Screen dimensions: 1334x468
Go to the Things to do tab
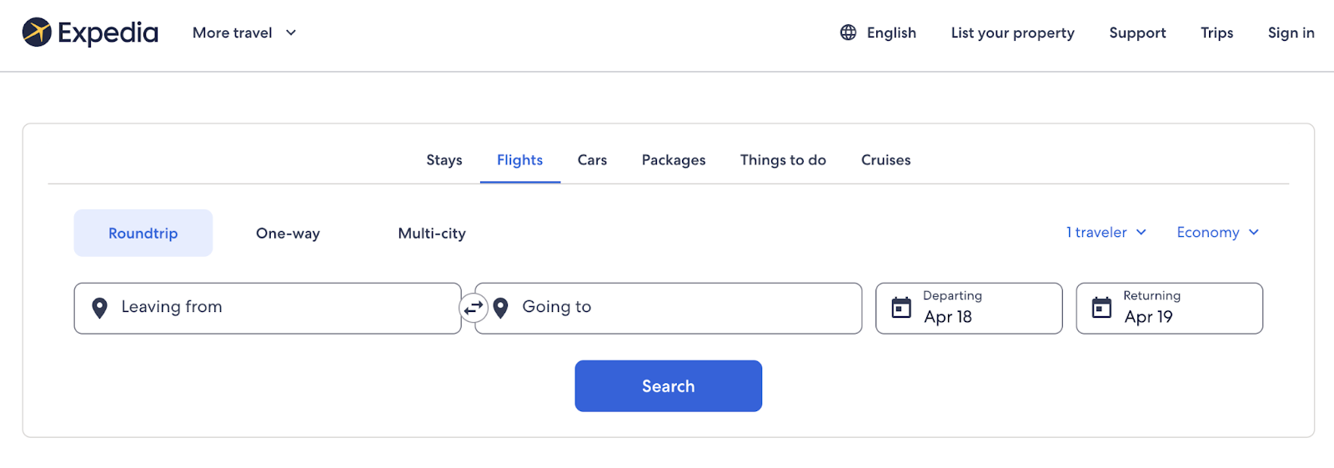[x=783, y=160]
